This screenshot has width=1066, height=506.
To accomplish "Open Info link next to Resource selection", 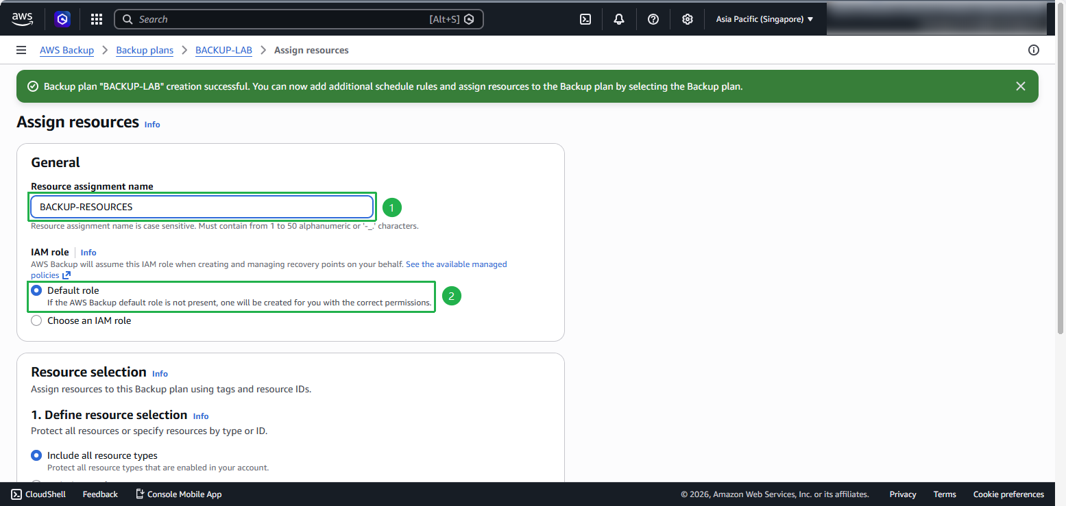I will pos(160,374).
